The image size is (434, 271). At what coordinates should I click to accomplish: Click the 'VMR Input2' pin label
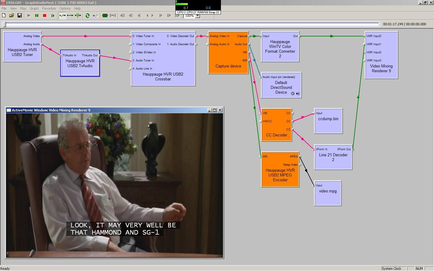[374, 52]
